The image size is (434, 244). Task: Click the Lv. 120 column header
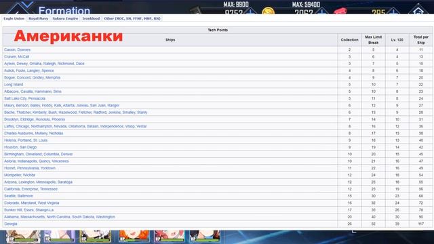(x=397, y=40)
